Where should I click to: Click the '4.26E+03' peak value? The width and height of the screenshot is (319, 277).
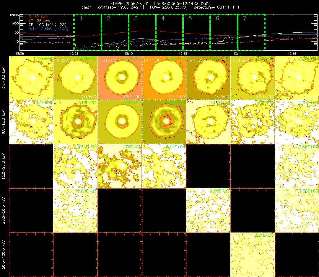pyautogui.click(x=87, y=58)
